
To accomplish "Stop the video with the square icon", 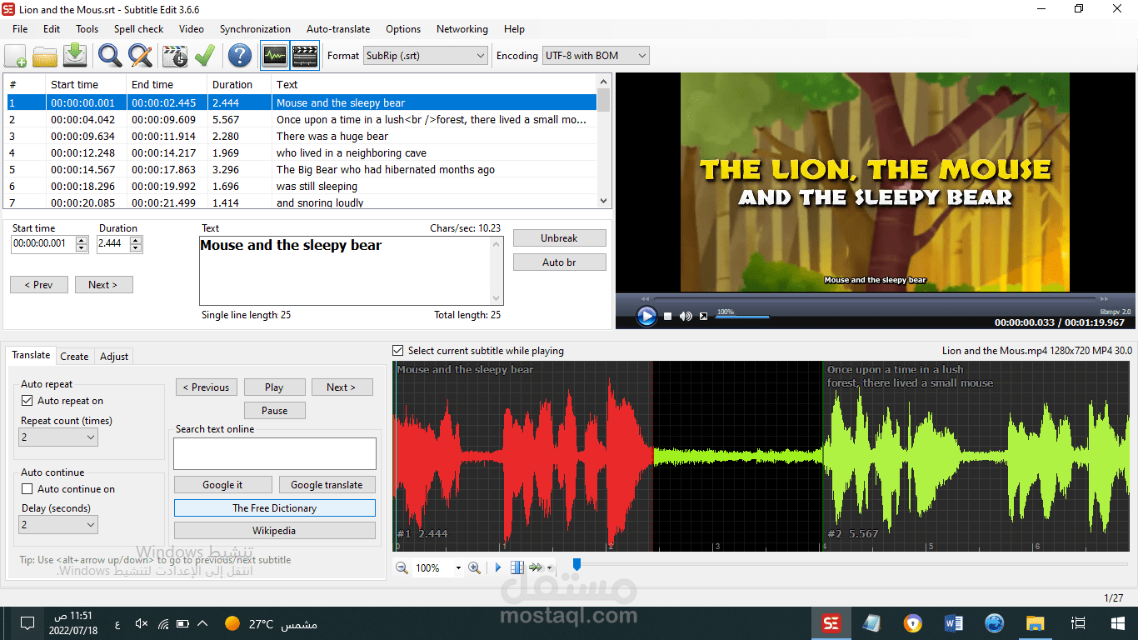I will [x=668, y=316].
